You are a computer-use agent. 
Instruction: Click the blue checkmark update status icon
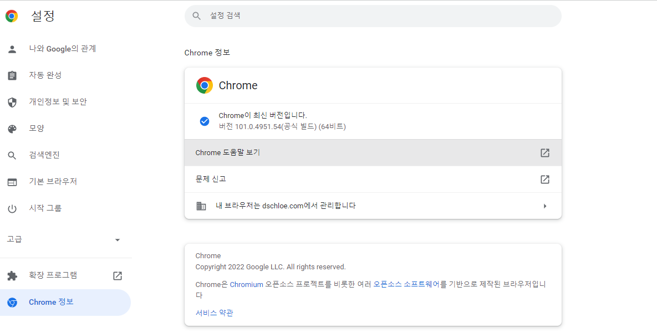click(205, 121)
